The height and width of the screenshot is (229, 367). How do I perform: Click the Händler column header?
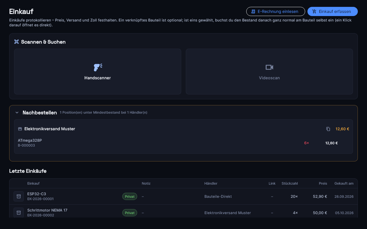point(211,183)
